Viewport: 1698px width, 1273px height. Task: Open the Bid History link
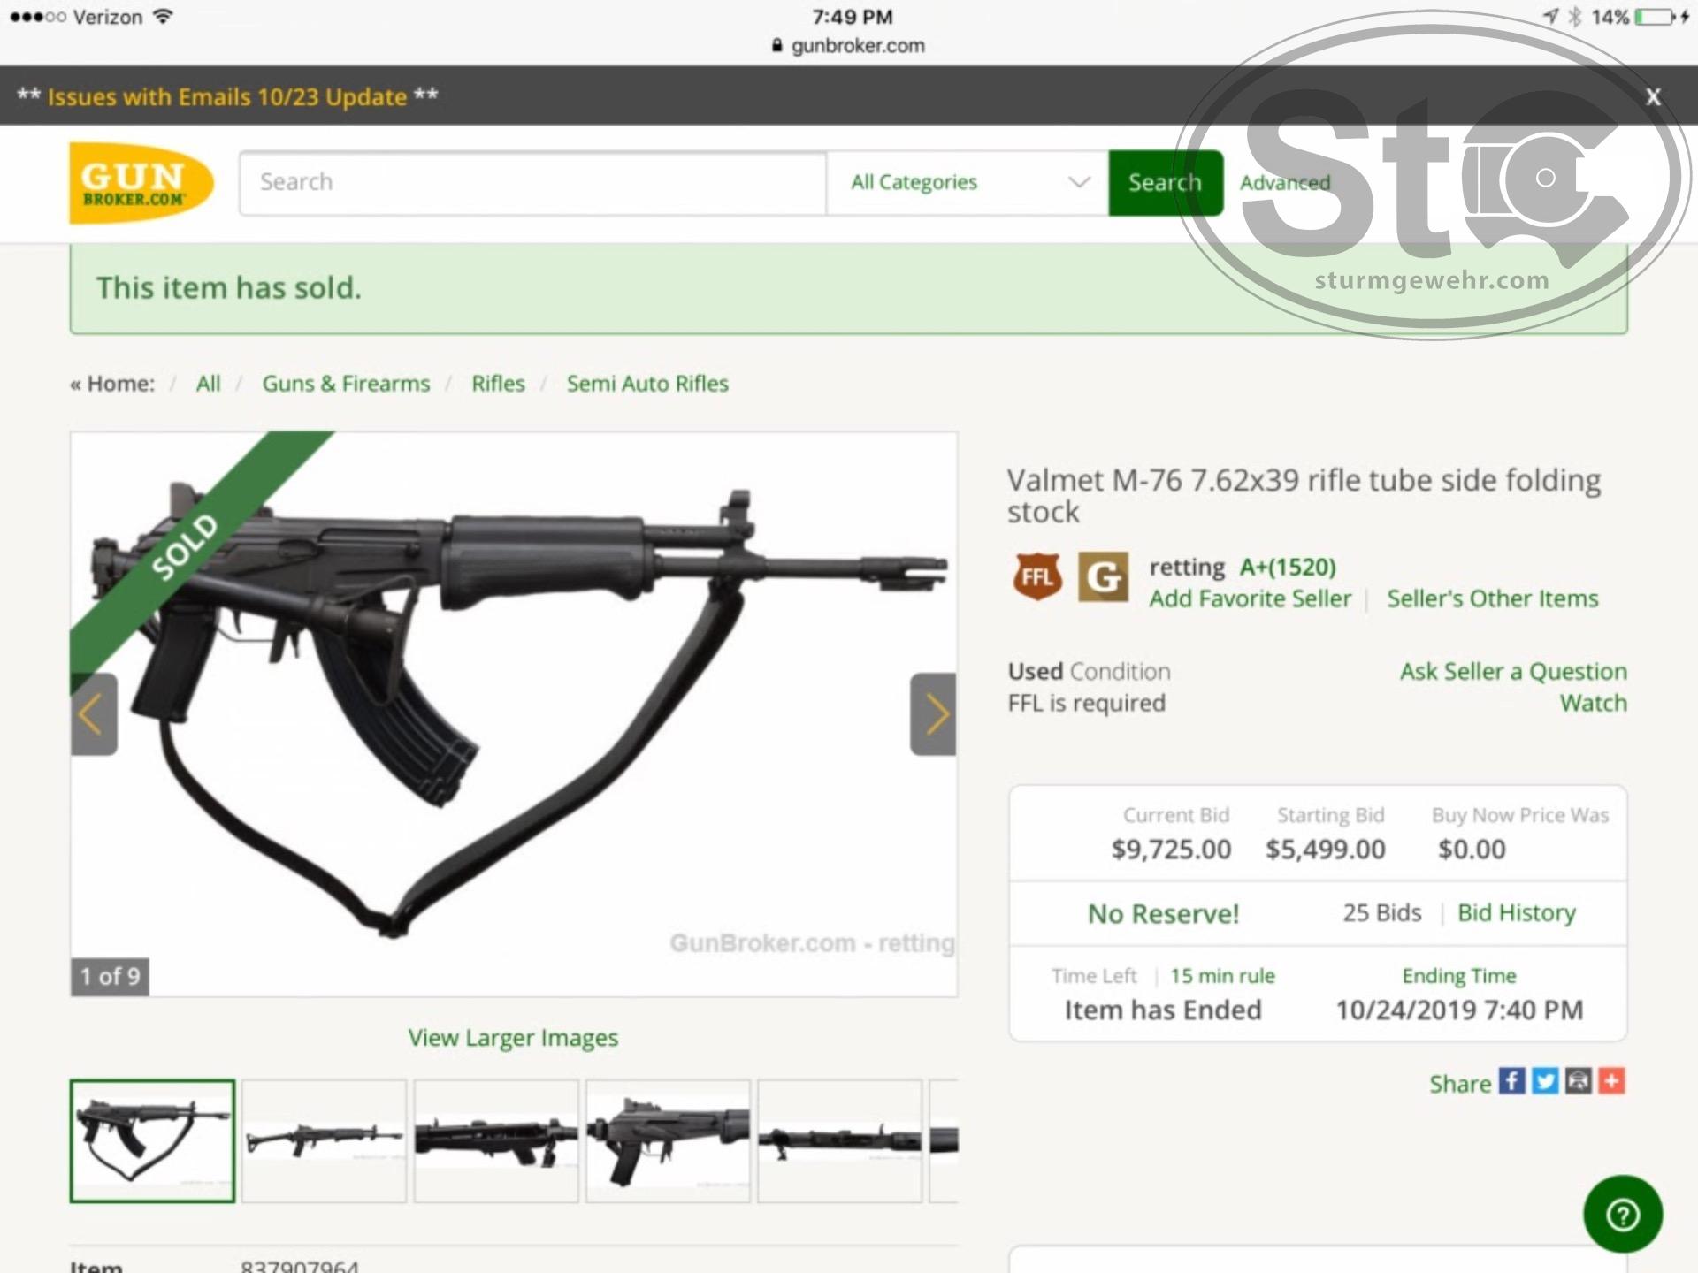pos(1517,912)
